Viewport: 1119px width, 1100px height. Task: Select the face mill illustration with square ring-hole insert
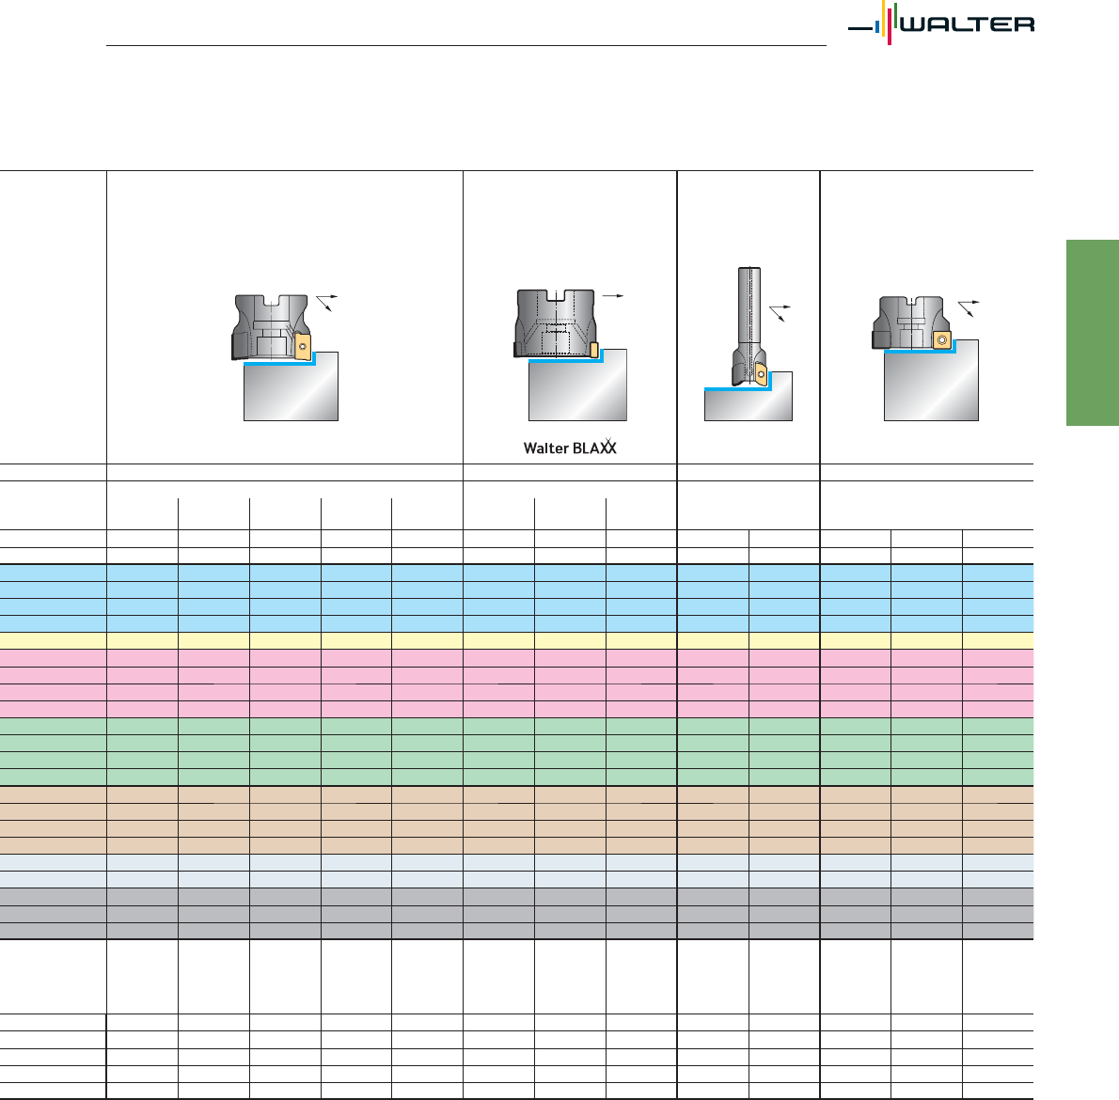pos(925,358)
